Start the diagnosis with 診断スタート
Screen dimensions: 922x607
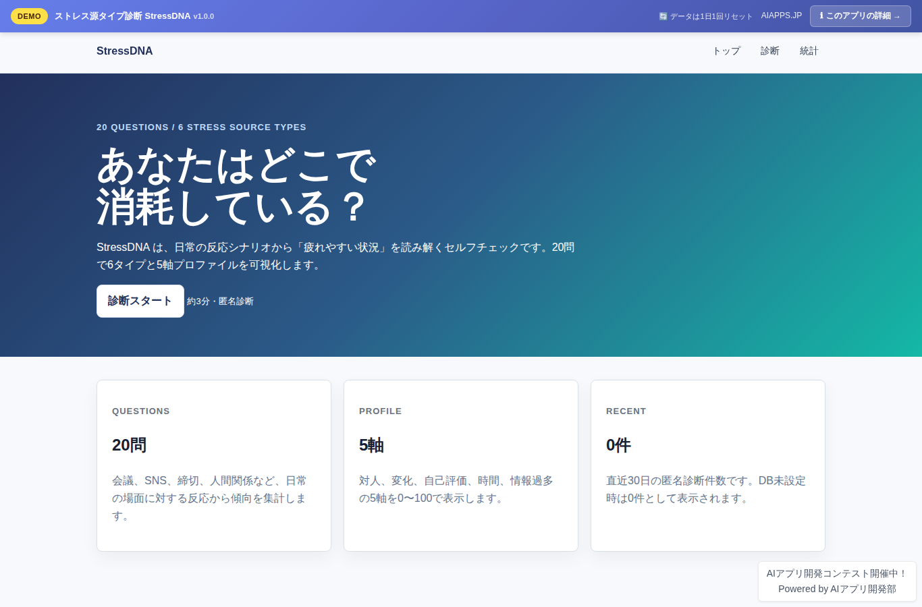coord(140,301)
